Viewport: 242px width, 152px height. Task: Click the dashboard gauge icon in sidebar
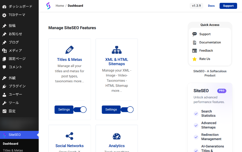point(4,7)
